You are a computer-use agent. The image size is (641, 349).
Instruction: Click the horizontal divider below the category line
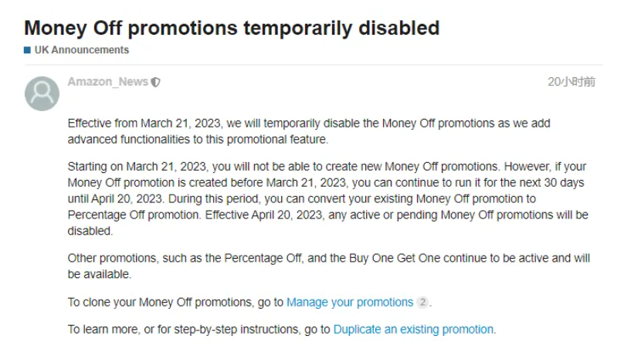[314, 65]
